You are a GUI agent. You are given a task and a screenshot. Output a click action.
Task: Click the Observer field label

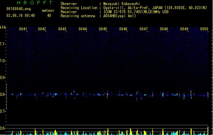pyautogui.click(x=69, y=4)
